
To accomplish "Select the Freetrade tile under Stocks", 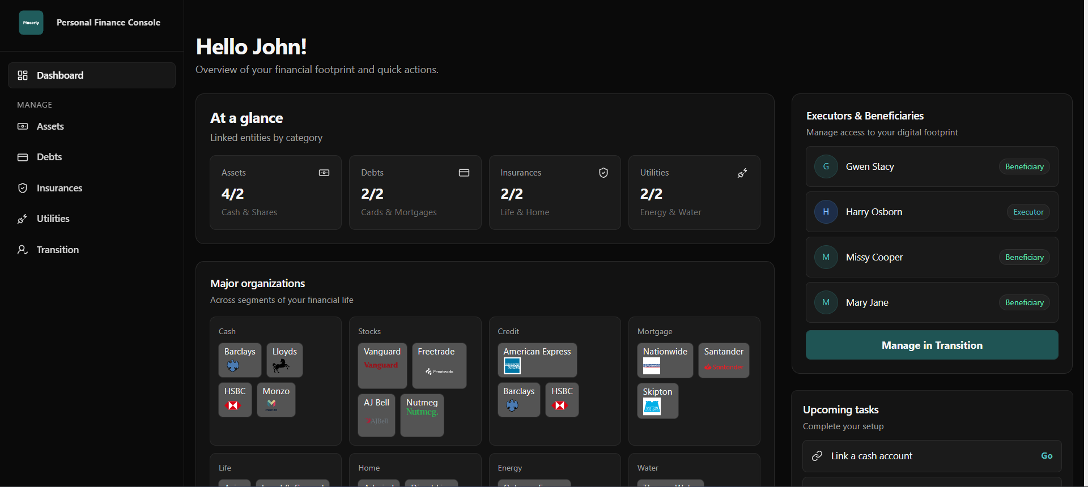I will point(439,366).
